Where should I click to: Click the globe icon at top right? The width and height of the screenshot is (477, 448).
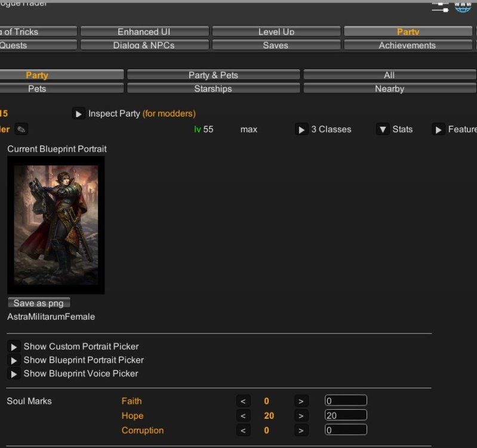[463, 7]
